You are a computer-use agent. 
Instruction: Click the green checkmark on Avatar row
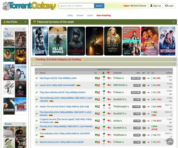point(36,107)
